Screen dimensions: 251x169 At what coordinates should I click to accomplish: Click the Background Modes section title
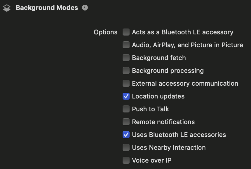tap(47, 8)
